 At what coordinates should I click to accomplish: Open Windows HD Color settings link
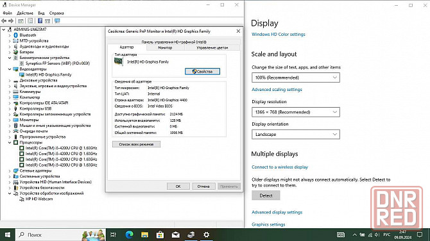pyautogui.click(x=279, y=34)
